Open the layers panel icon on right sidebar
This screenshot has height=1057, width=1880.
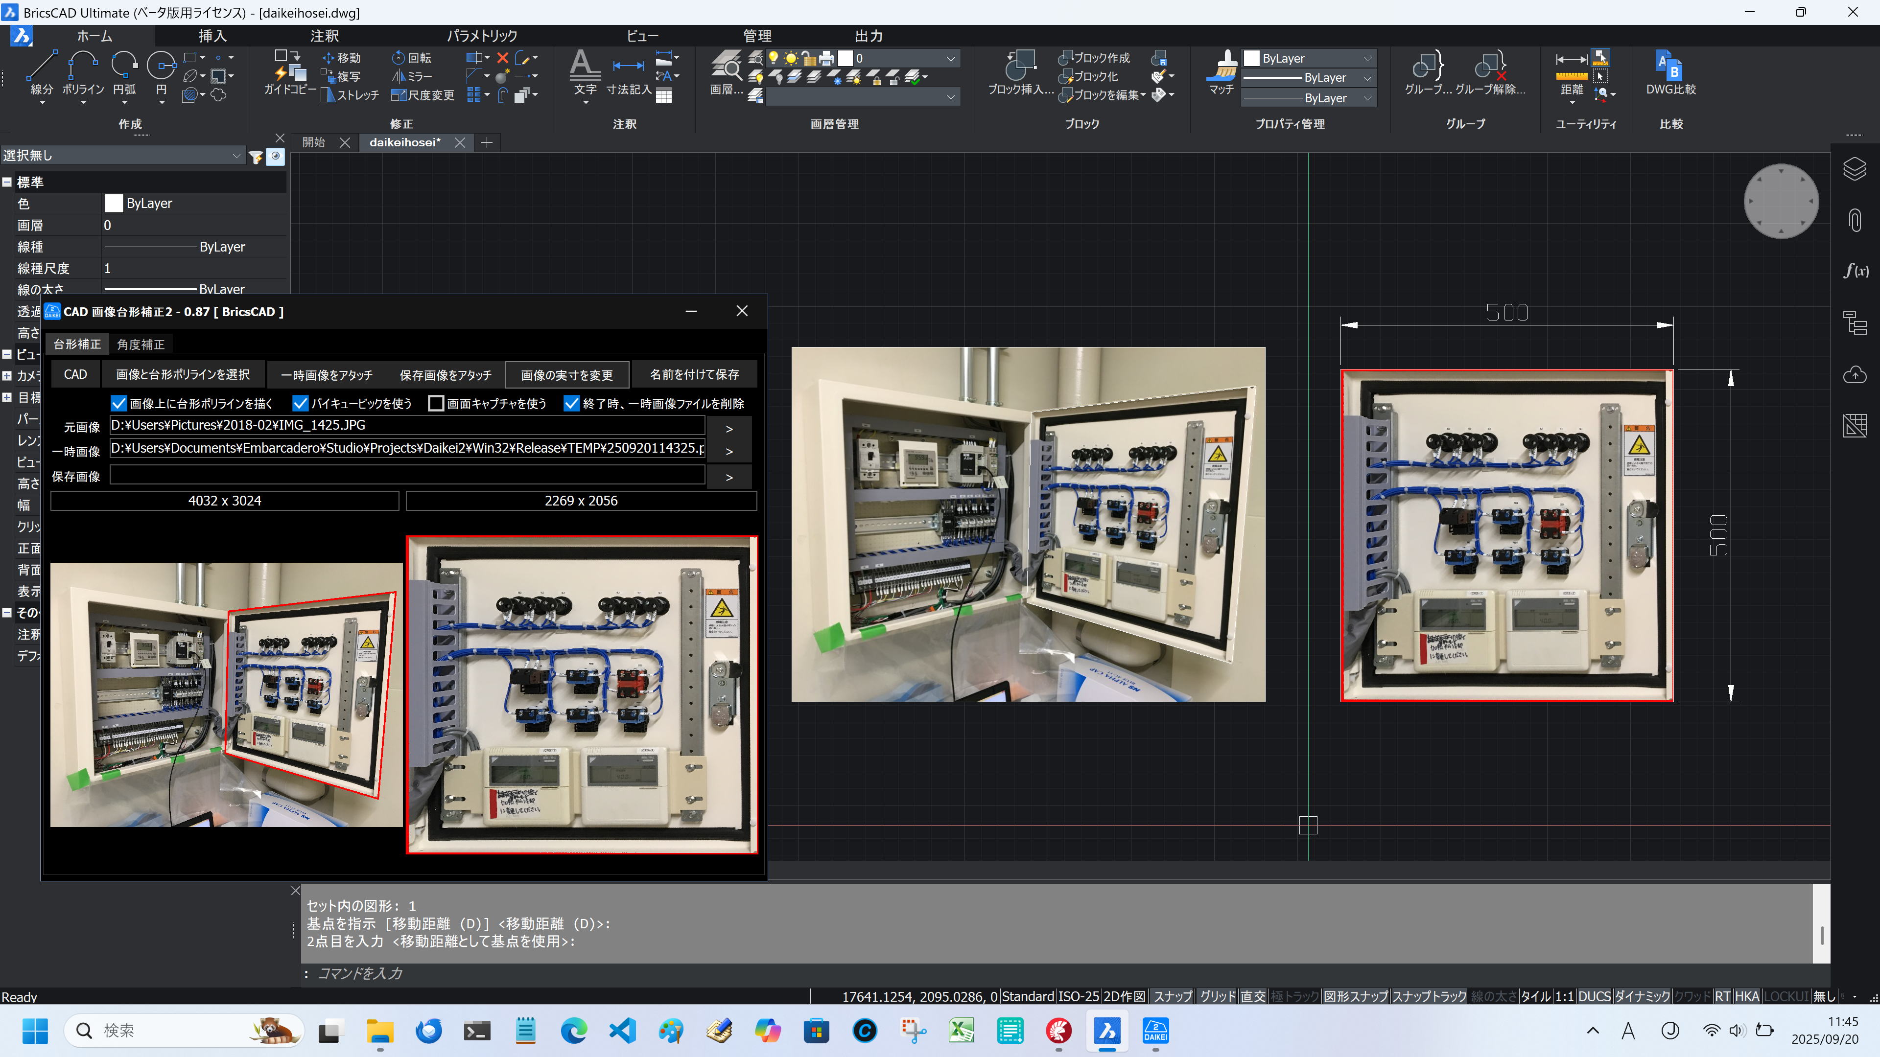click(1855, 169)
